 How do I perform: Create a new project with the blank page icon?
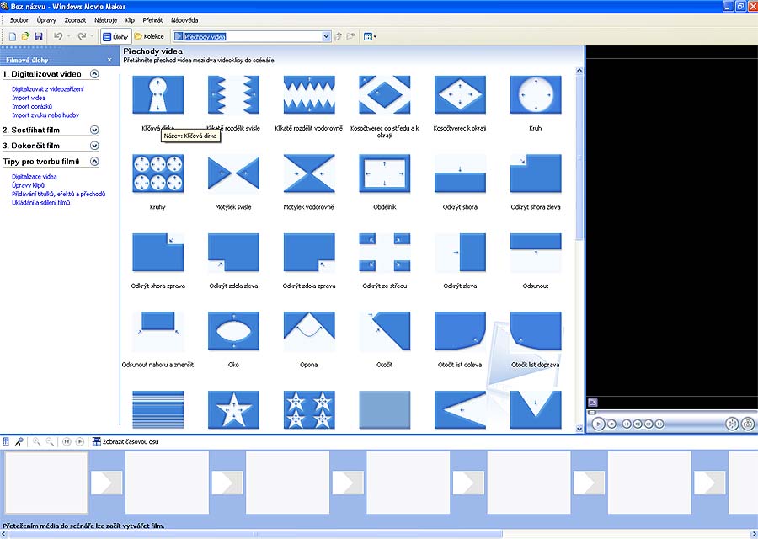pos(13,36)
